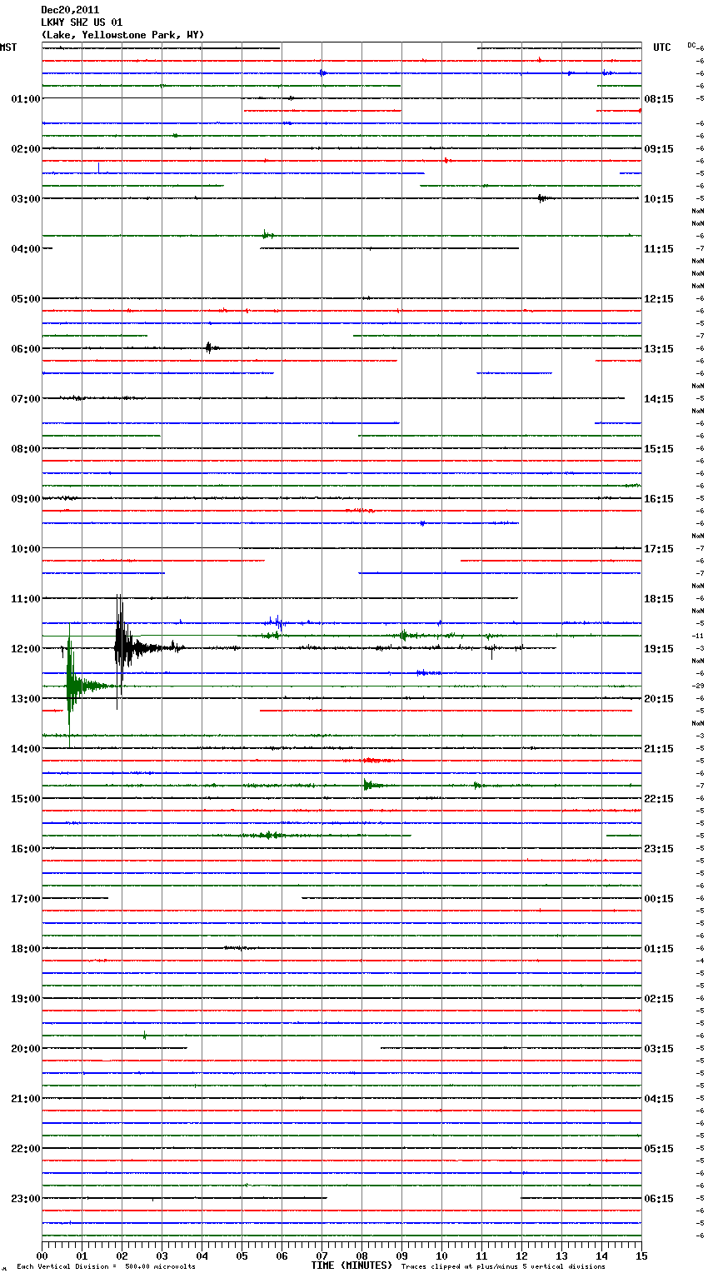This screenshot has height=1278, width=708.
Task: Select the 23:00 MST time label
Action: (26, 1199)
